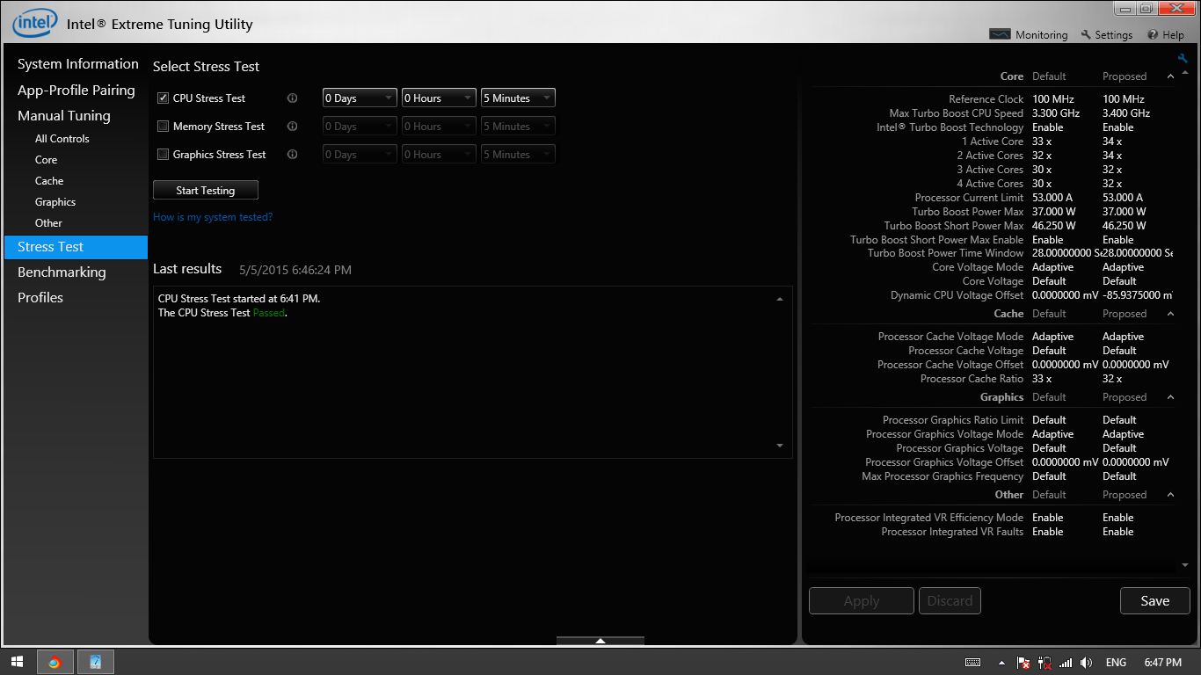The image size is (1201, 675).
Task: Open Help from the top bar
Action: point(1166,35)
